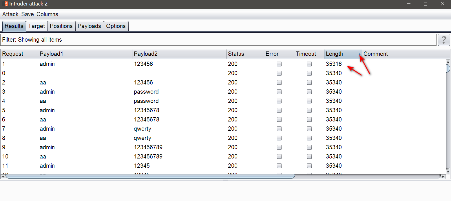Minimize the Intruder attack window
451x201 pixels.
[409, 4]
